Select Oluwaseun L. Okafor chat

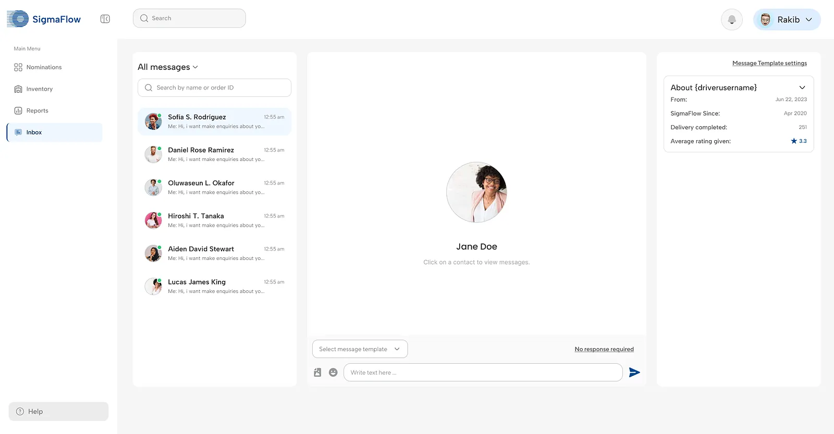tap(214, 188)
